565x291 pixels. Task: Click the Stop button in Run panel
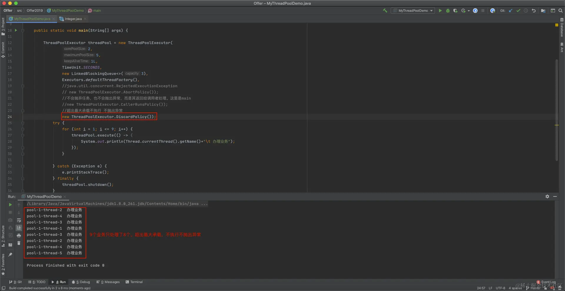tap(10, 212)
